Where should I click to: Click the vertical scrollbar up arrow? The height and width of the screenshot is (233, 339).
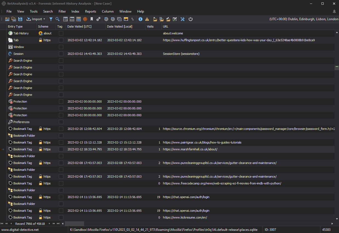click(x=337, y=32)
